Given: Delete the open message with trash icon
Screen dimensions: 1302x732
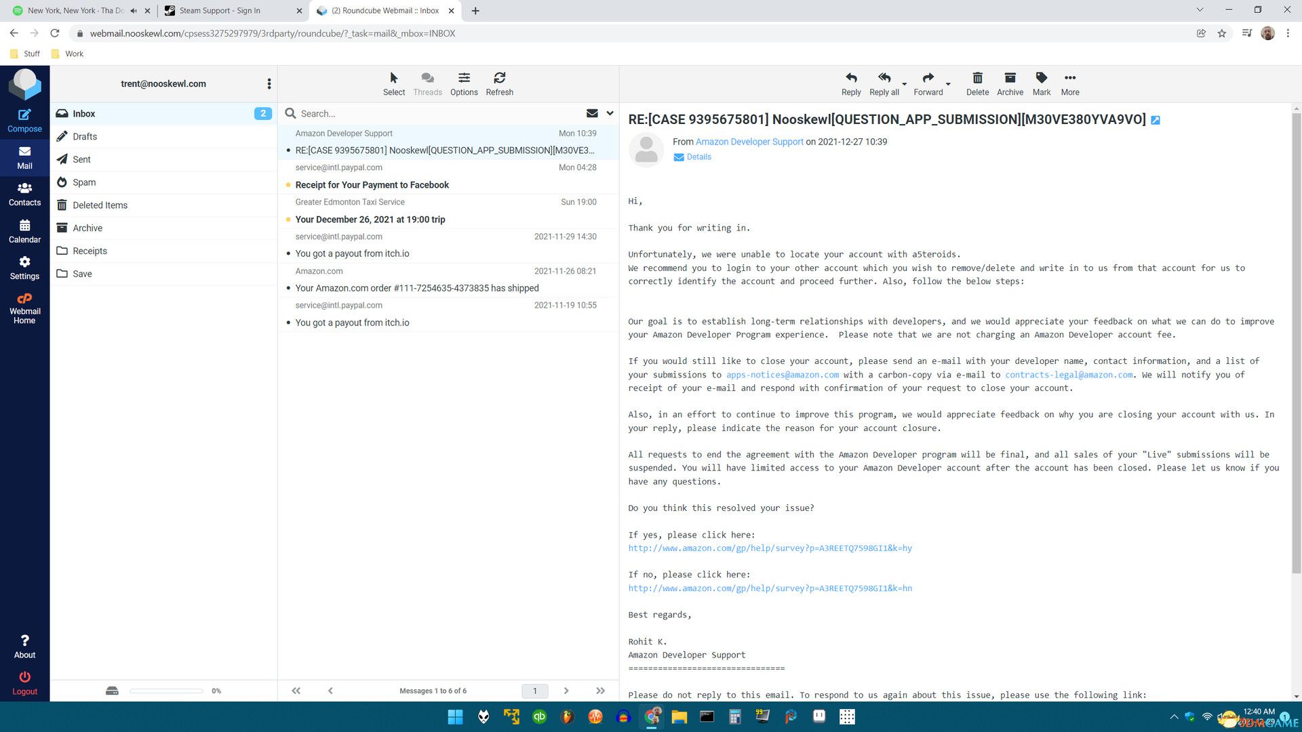Looking at the screenshot, I should [x=976, y=83].
